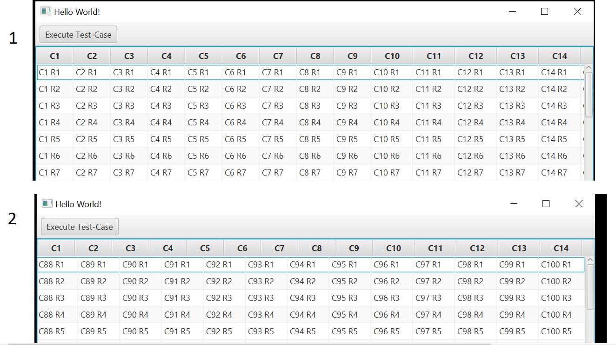Click the app icon in first window's title bar

(46, 12)
